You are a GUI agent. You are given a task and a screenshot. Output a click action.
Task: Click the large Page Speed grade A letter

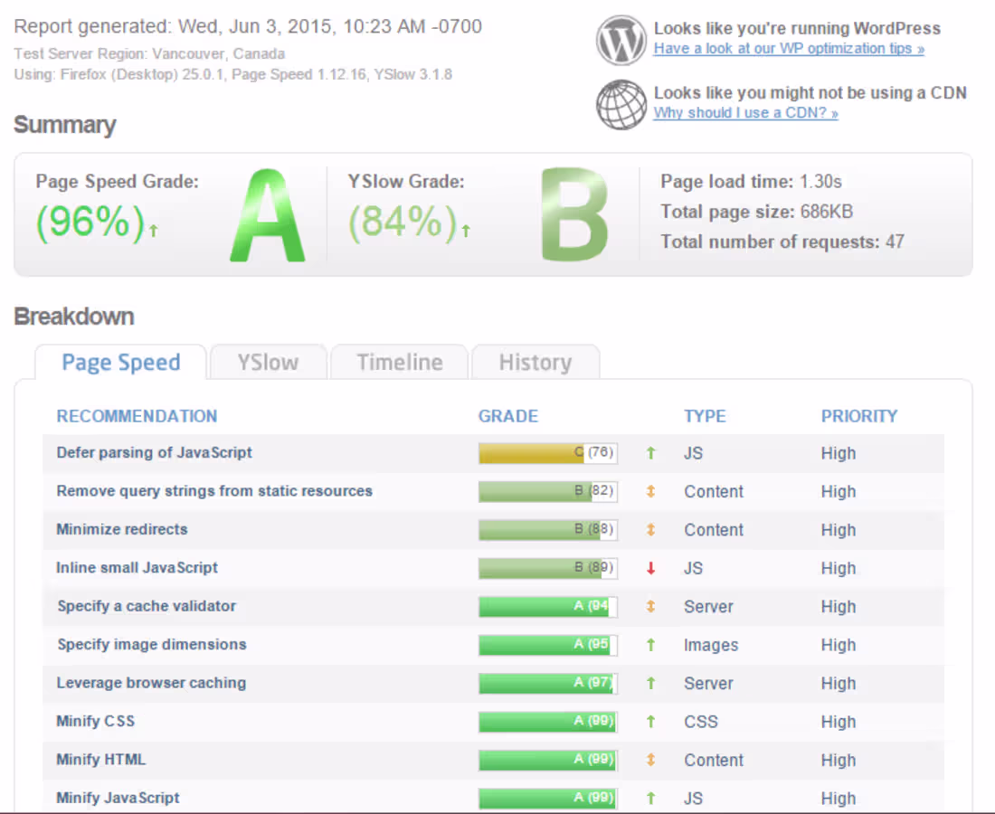268,215
